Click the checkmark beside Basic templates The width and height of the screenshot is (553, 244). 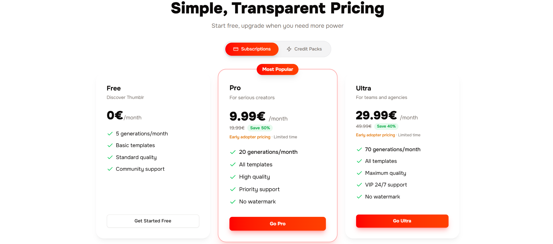coord(110,145)
